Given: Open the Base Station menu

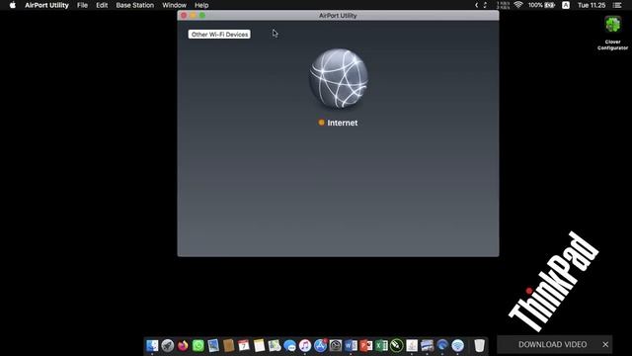Looking at the screenshot, I should (135, 5).
